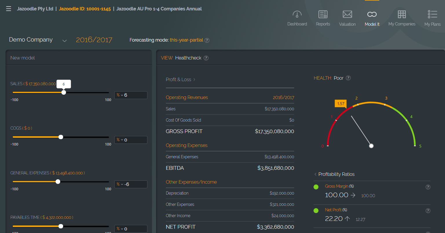445x233 pixels.
Task: Click the Sales row value $17,350,080,000
Action: 279,109
